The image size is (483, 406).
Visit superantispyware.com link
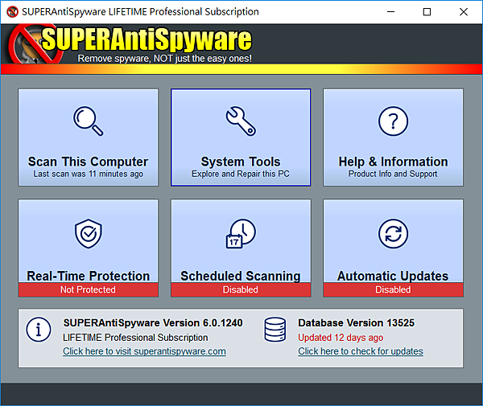pyautogui.click(x=144, y=351)
